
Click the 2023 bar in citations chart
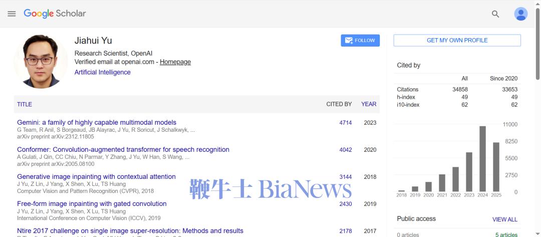pos(469,172)
